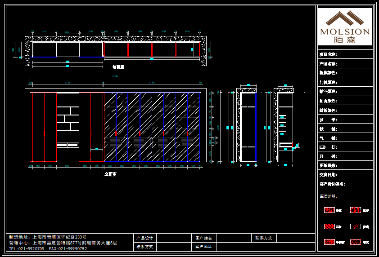Click the 门板颜色 door color field
Image resolution: width=379 pixels, height=257 pixels.
[x=345, y=82]
